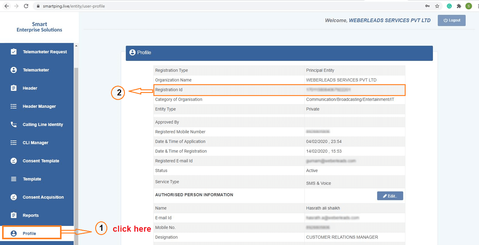This screenshot has height=245, width=479.
Task: Open Header Manager in sidebar
Action: pos(39,106)
